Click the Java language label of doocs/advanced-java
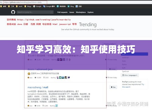The height and width of the screenshot is (110, 152). (30, 78)
